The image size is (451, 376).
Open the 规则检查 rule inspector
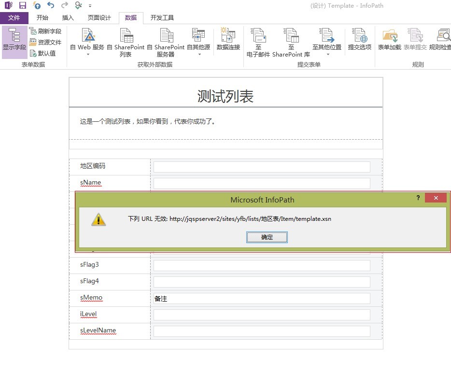(x=440, y=39)
